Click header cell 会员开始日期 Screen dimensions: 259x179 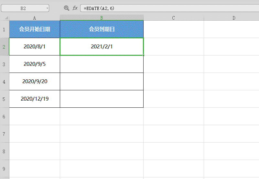tap(35, 29)
